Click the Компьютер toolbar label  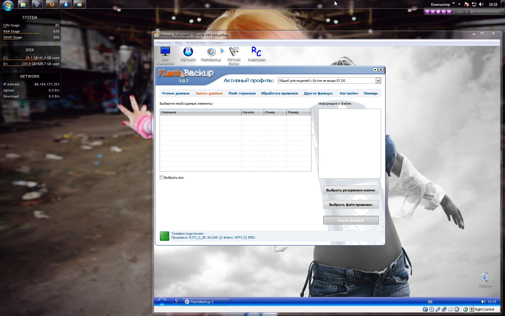tap(440, 5)
